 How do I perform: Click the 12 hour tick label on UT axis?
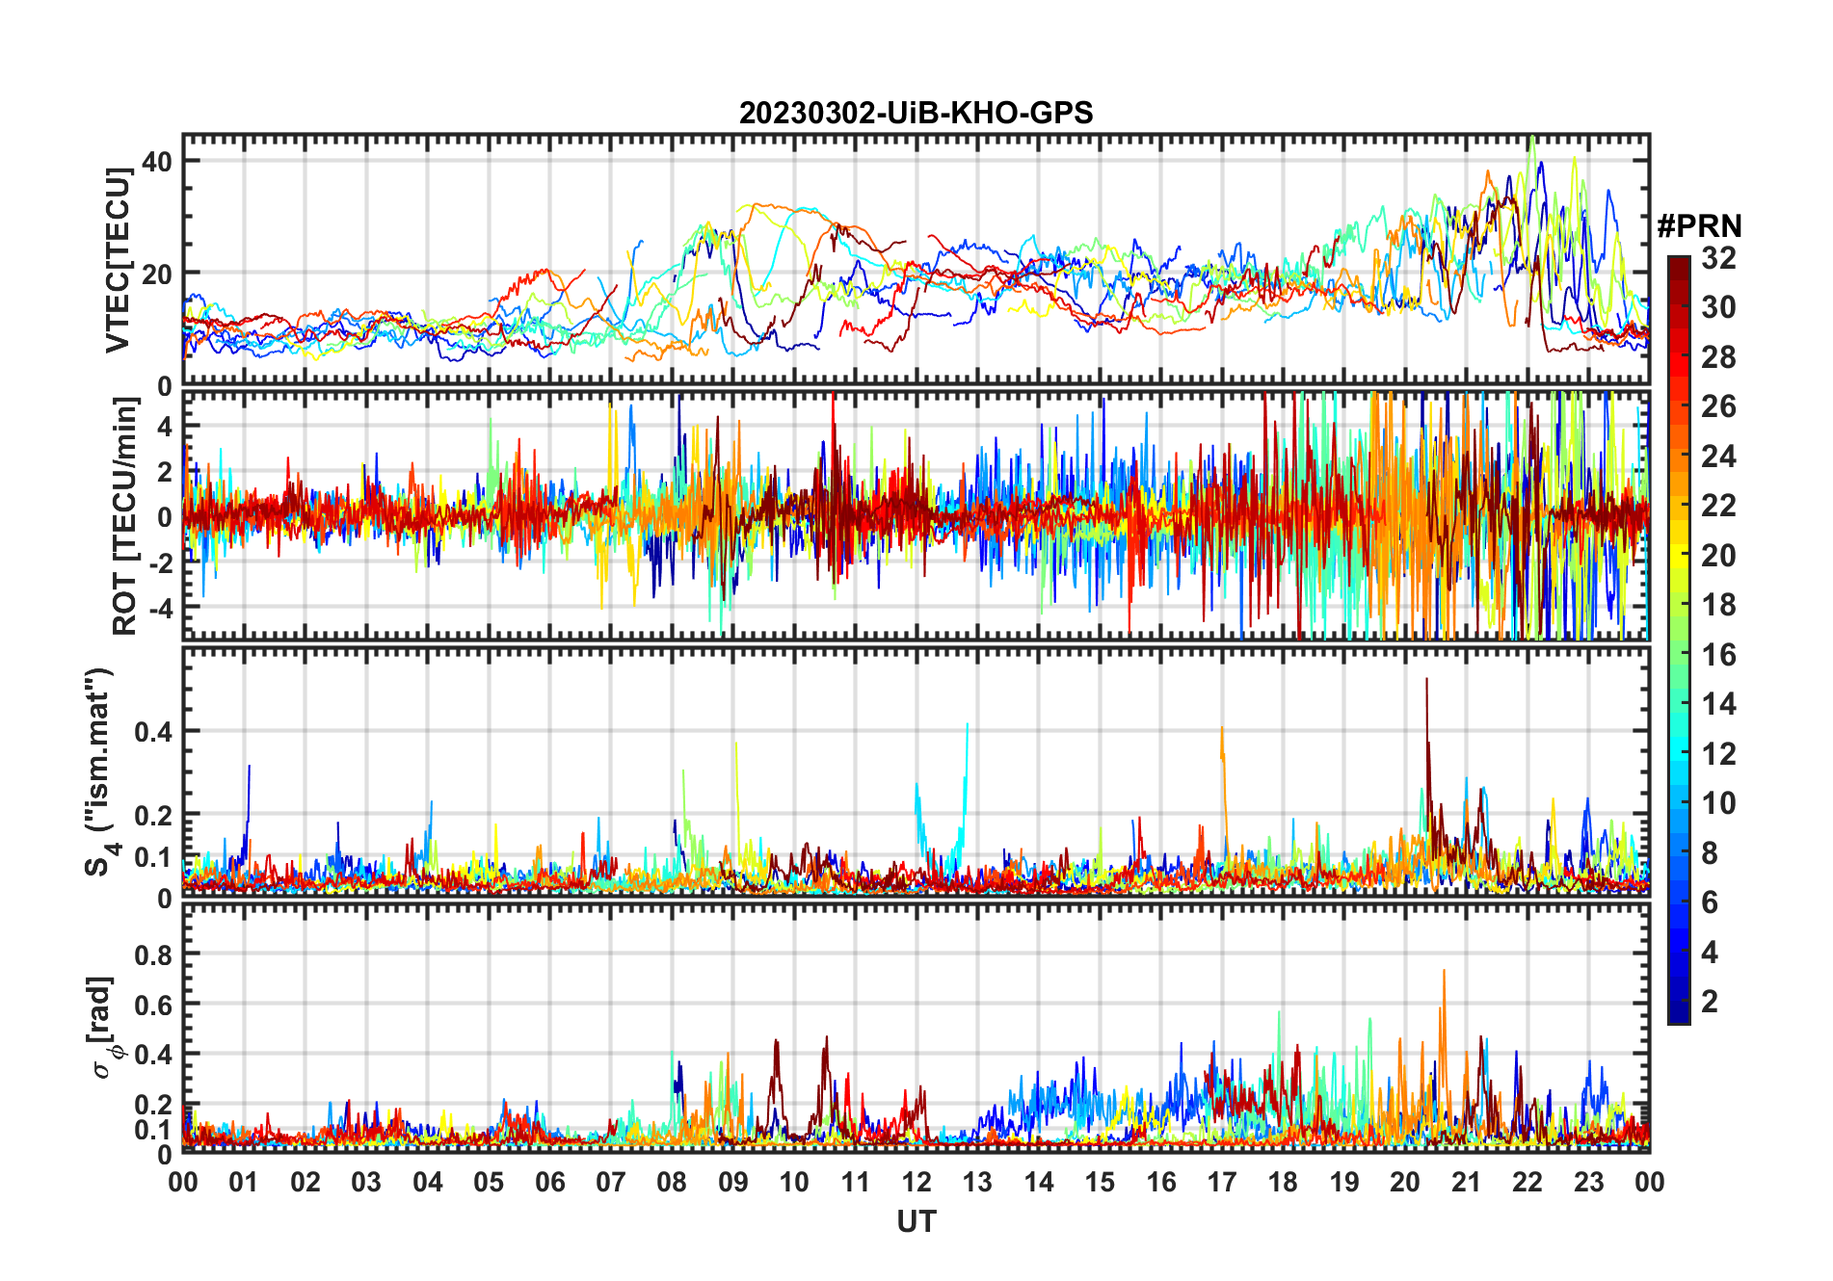tap(916, 1182)
